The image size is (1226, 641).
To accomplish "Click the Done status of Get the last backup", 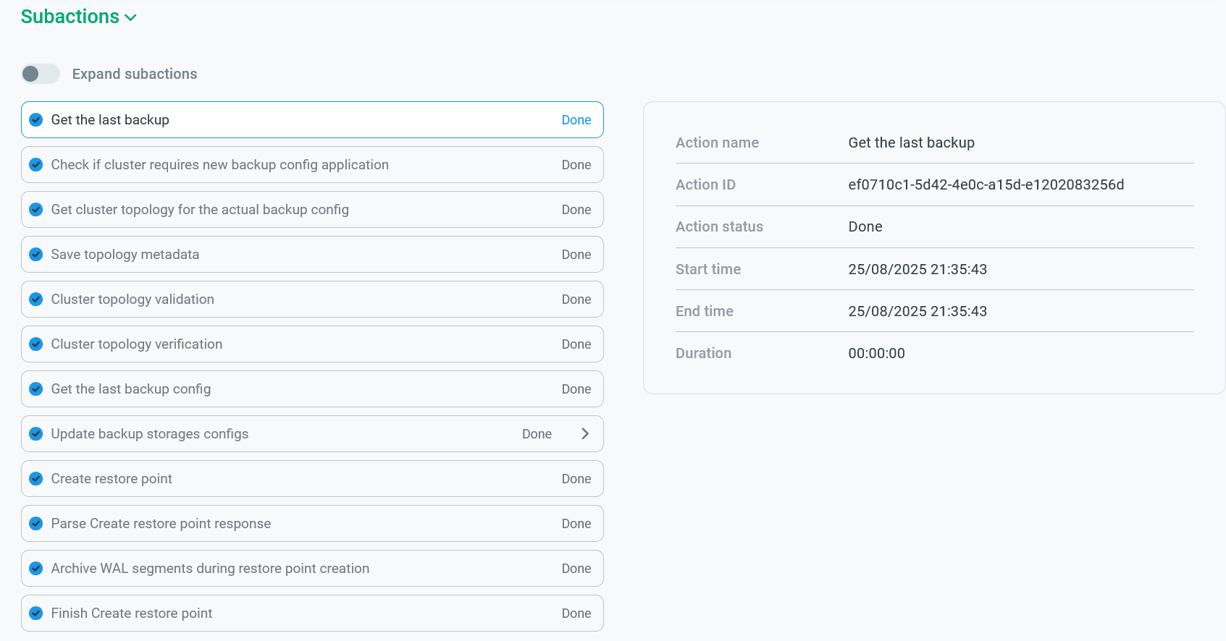I will (576, 120).
